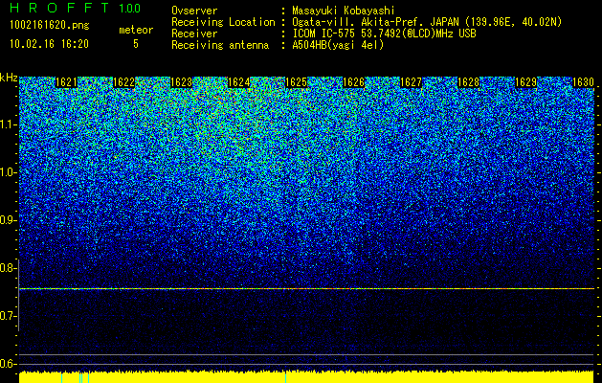This screenshot has width=602, height=383.
Task: Click the 0.7 frequency axis label
Action: coord(9,316)
